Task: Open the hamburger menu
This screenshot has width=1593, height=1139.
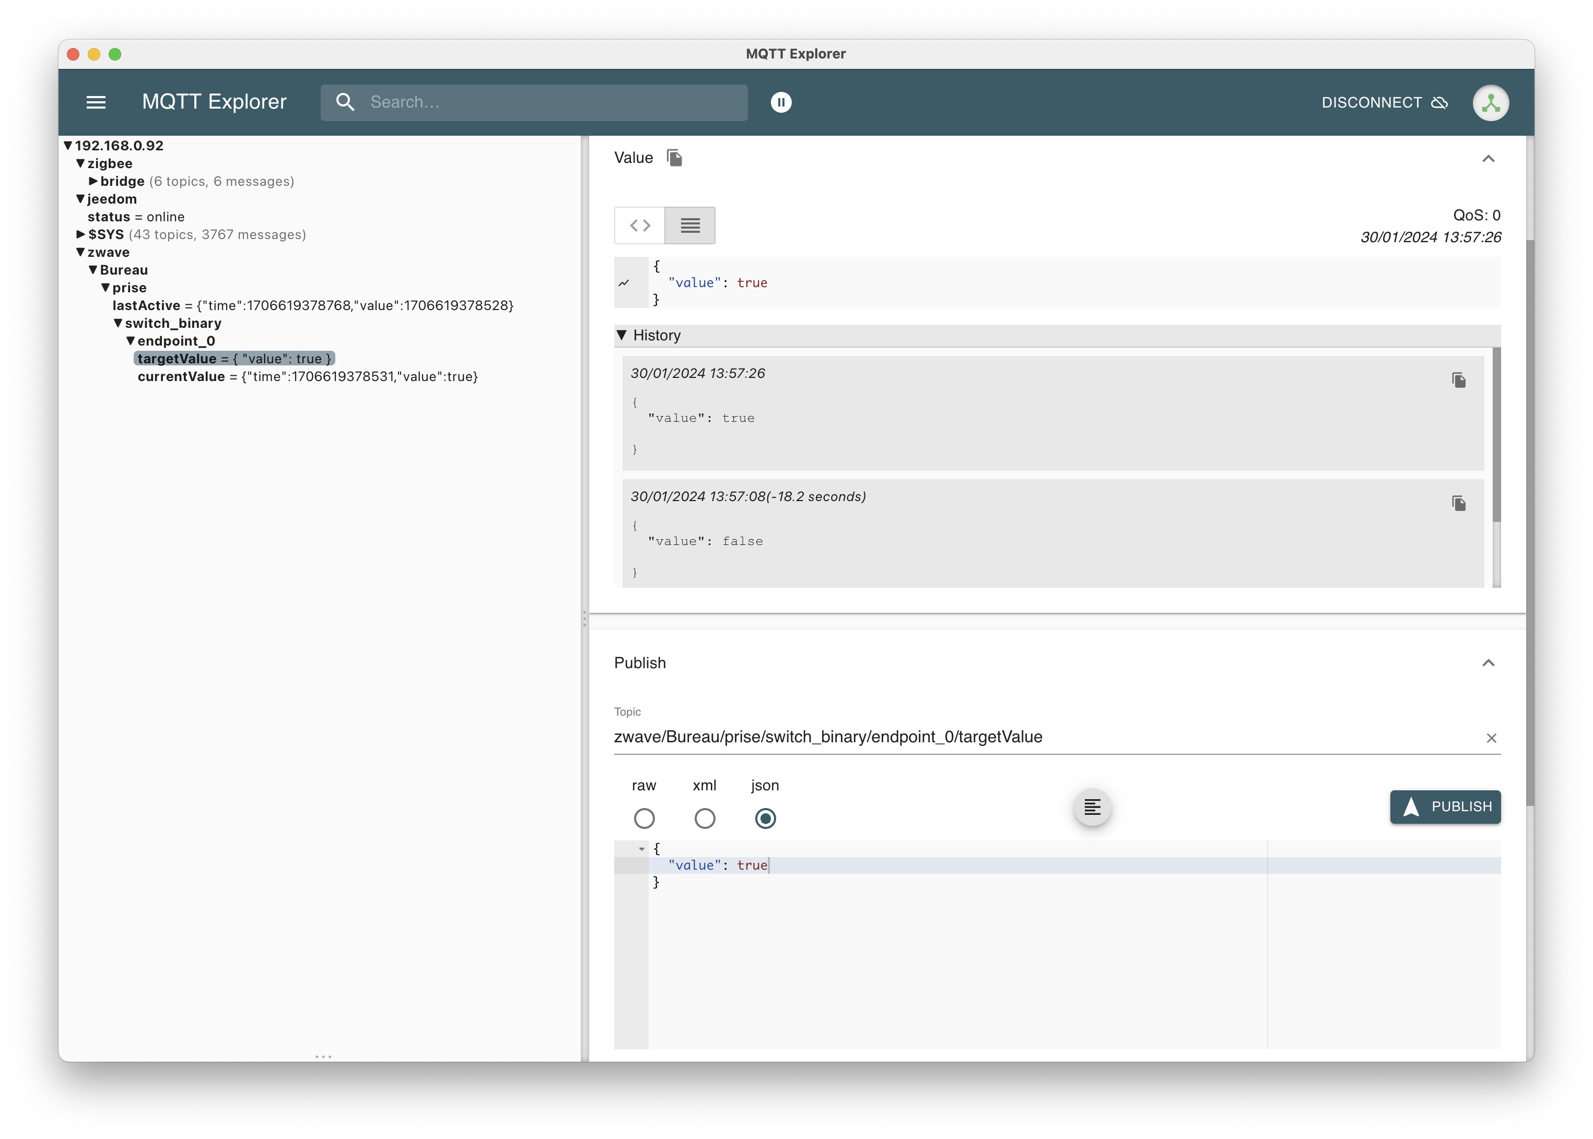Action: coord(96,102)
